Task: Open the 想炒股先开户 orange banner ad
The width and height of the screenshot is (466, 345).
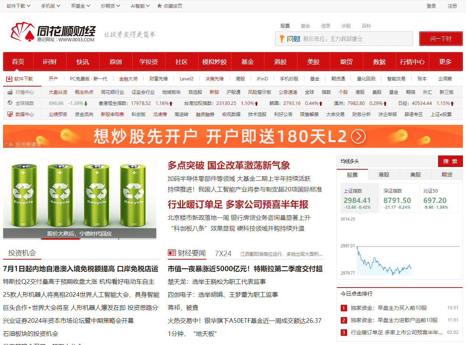Action: pos(233,136)
